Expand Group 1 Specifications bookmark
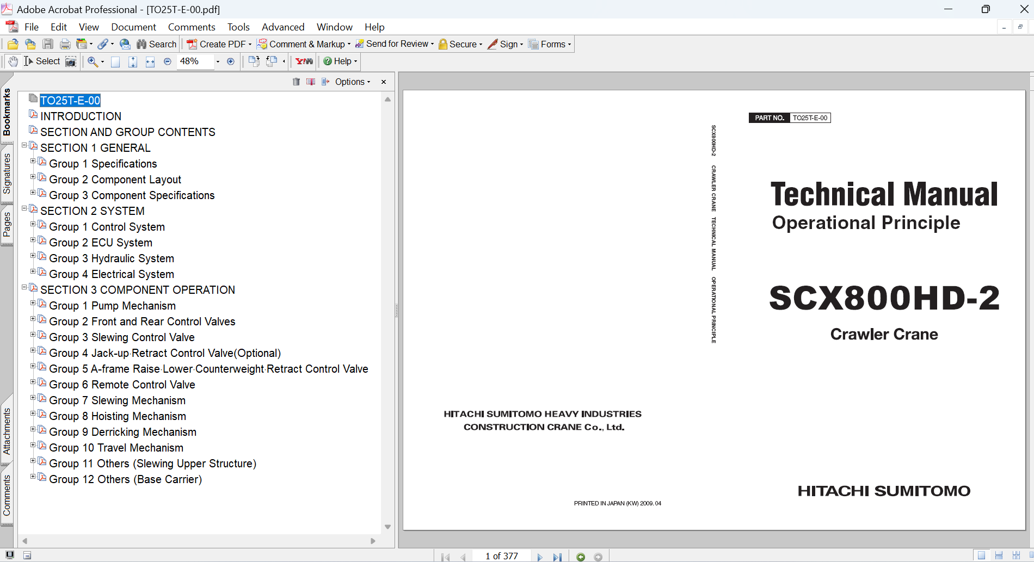 (33, 161)
